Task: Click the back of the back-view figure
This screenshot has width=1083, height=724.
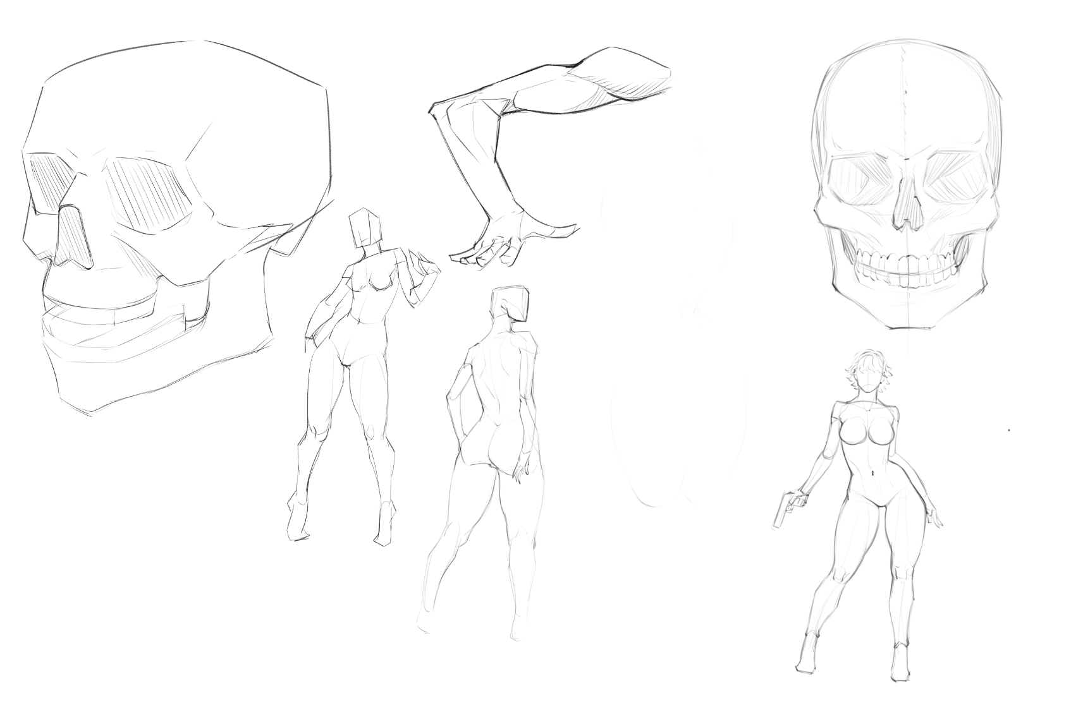Action: [499, 385]
